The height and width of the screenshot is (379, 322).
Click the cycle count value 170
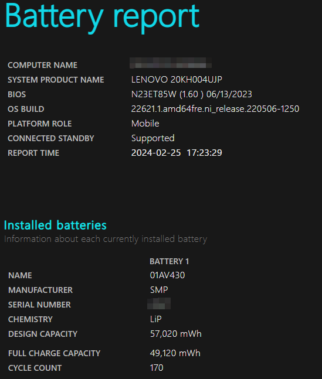157,368
